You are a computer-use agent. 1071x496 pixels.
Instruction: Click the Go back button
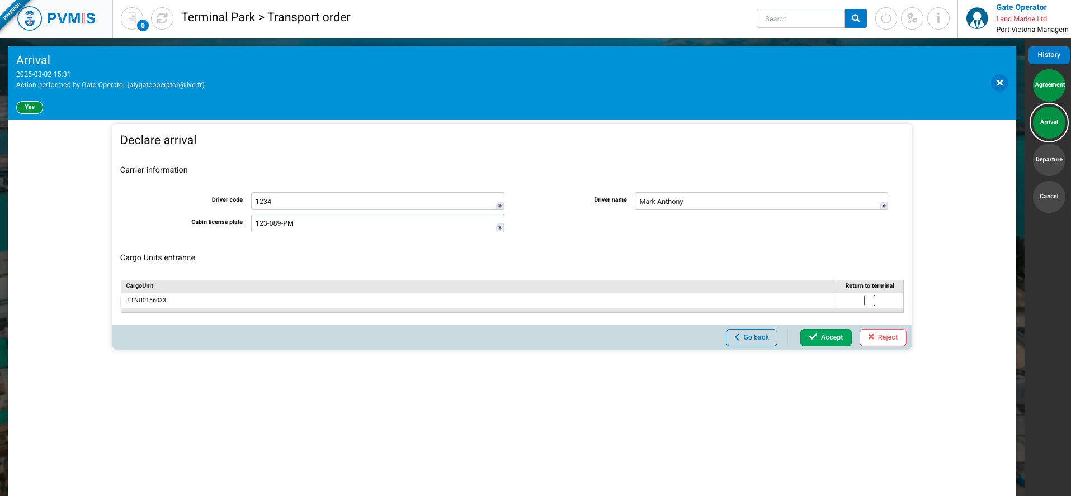click(751, 337)
